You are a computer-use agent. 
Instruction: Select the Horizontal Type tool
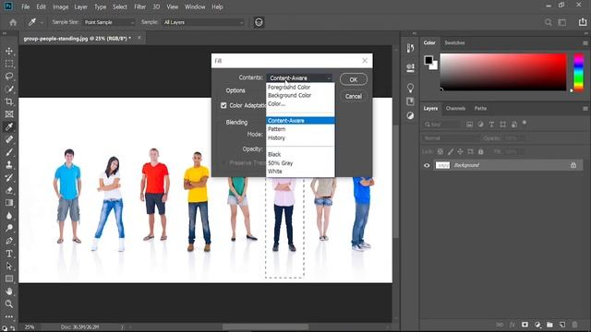coord(9,254)
